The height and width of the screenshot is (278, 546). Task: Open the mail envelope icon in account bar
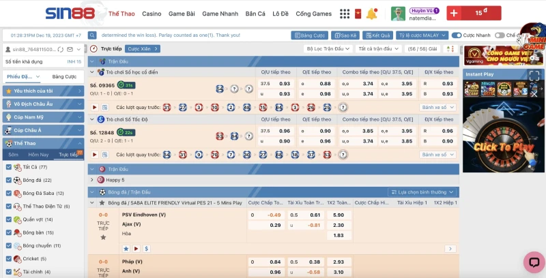click(x=70, y=49)
